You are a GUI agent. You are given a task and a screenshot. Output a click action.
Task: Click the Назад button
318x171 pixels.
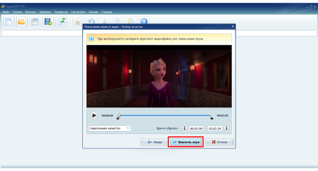pos(154,142)
